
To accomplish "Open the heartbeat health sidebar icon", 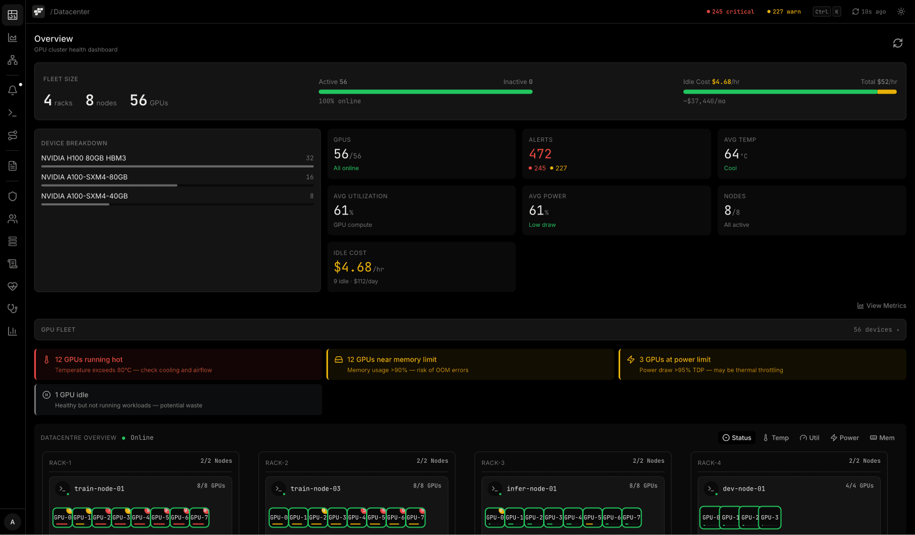I will (x=12, y=286).
